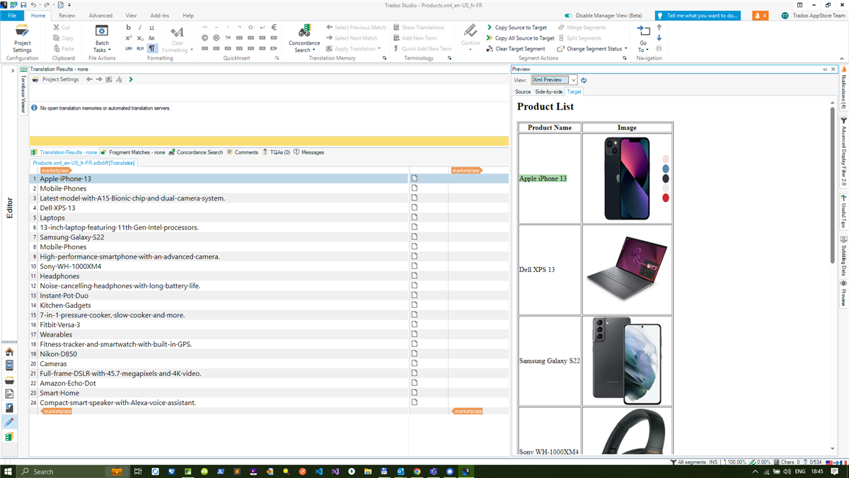Viewport: 849px width, 478px height.
Task: Click the undo icon in the quick access toolbar
Action: coord(33,5)
